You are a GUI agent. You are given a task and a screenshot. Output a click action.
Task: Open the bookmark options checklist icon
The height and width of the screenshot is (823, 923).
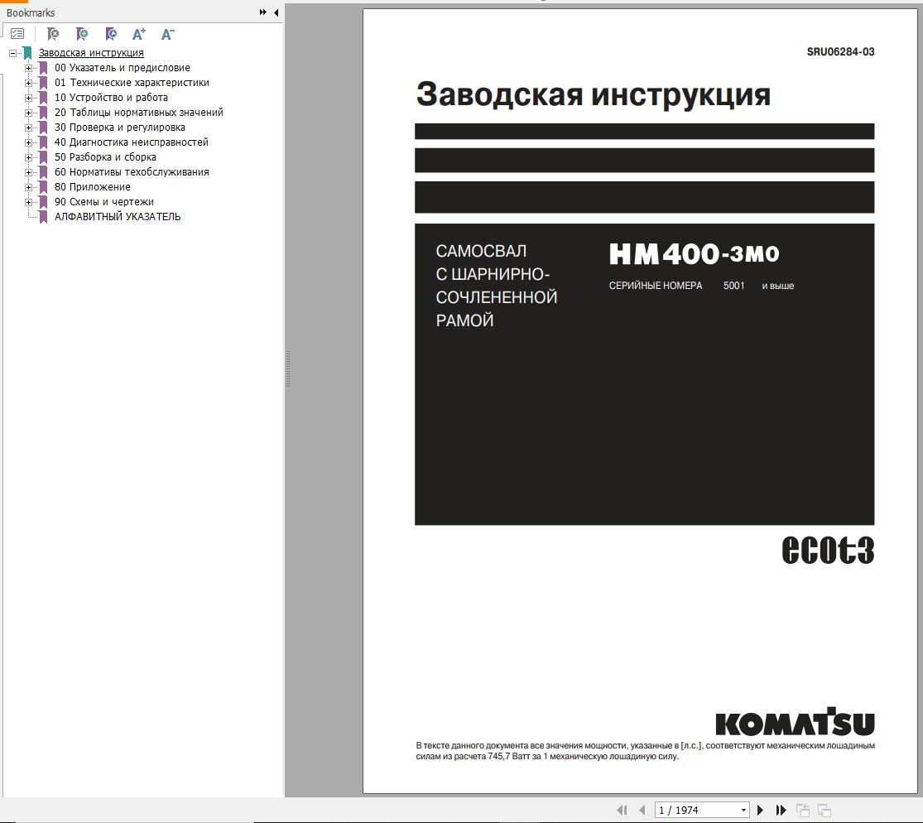17,34
